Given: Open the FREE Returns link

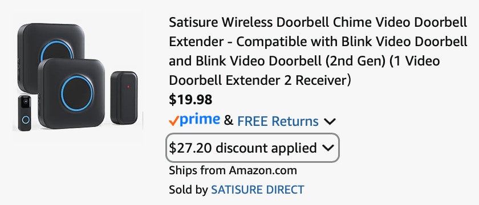Looking at the screenshot, I should tap(278, 121).
